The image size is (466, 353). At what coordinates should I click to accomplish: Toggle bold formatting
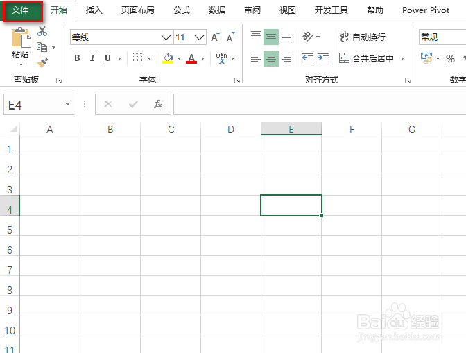pos(77,58)
